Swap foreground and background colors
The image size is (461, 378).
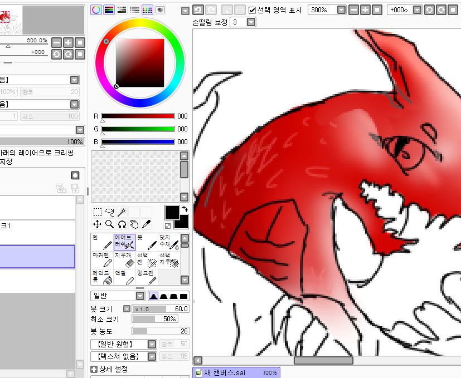tap(185, 208)
